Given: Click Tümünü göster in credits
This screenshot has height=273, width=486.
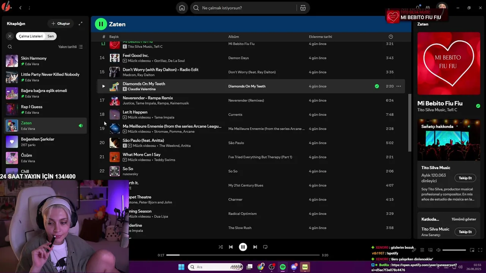Looking at the screenshot, I should pyautogui.click(x=464, y=219).
